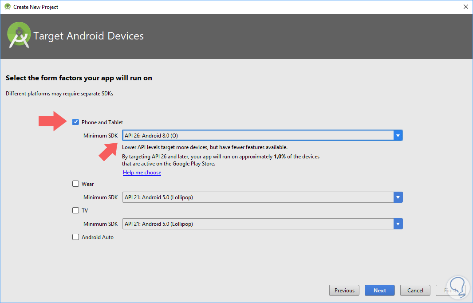Open the Help me choose link
Viewport: 473px width, 303px height.
[x=142, y=173]
